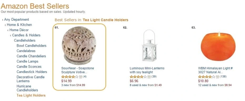
Task: Open the 138 reviews for WBM Himalayan Light
Action: 223,77
